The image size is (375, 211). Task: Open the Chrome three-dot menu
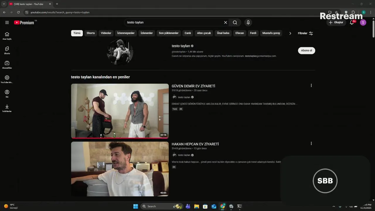371,12
